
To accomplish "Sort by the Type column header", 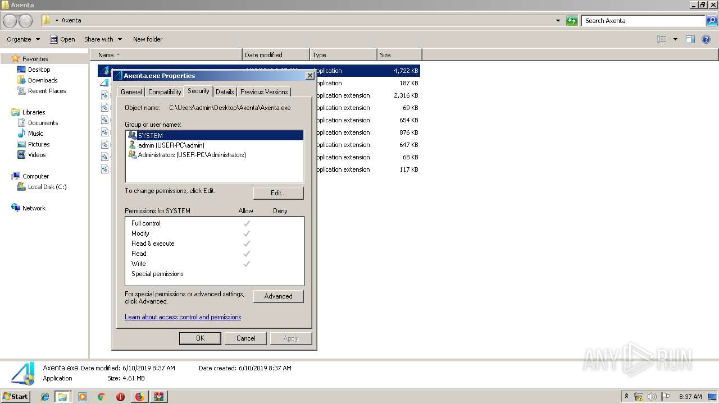I will (343, 55).
